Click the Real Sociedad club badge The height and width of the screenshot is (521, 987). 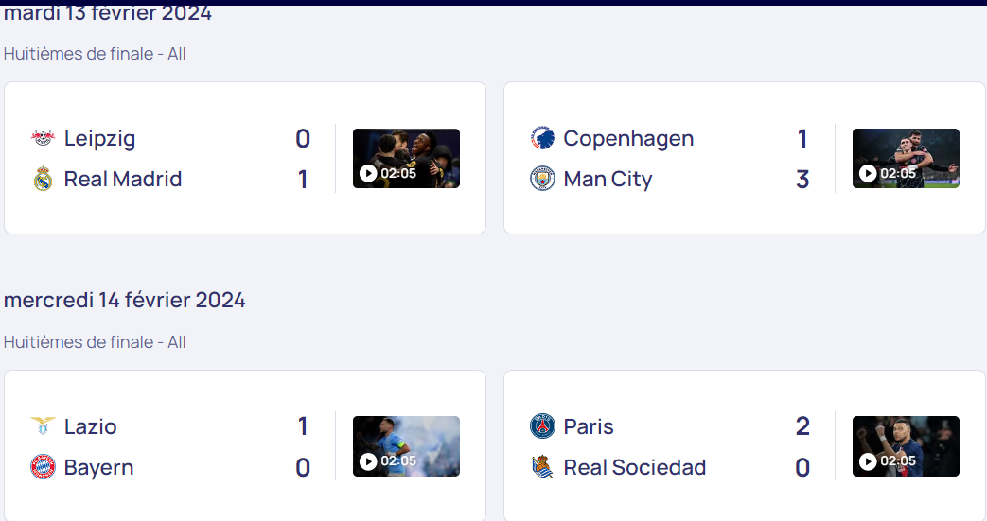(x=542, y=467)
